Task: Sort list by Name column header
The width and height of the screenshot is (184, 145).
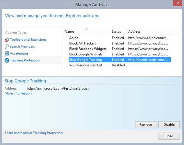Action: 86,31
